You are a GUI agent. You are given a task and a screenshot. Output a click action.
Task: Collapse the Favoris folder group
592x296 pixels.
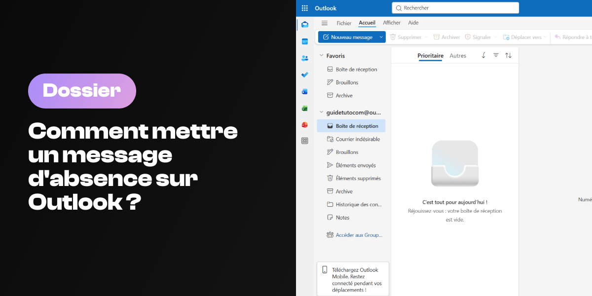pyautogui.click(x=322, y=56)
